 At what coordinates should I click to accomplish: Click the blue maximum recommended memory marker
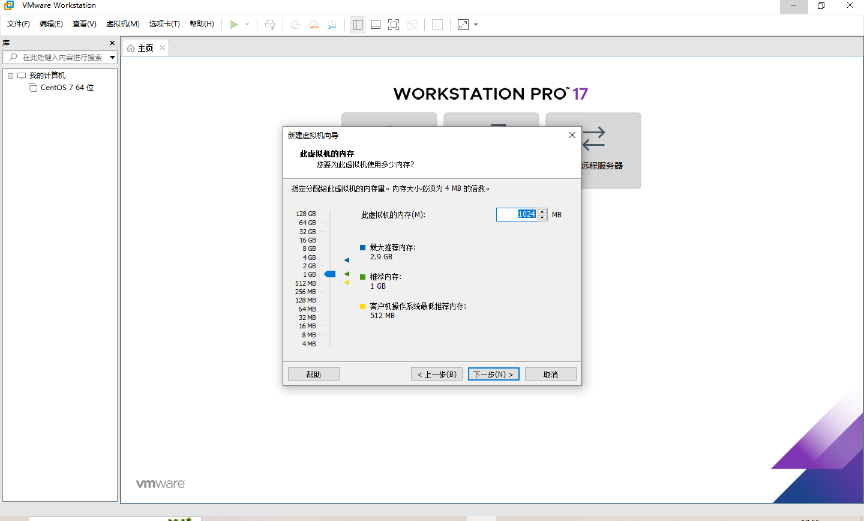coord(346,260)
